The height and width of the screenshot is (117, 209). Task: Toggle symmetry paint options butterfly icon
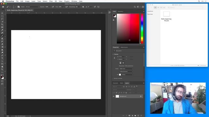click(98, 7)
